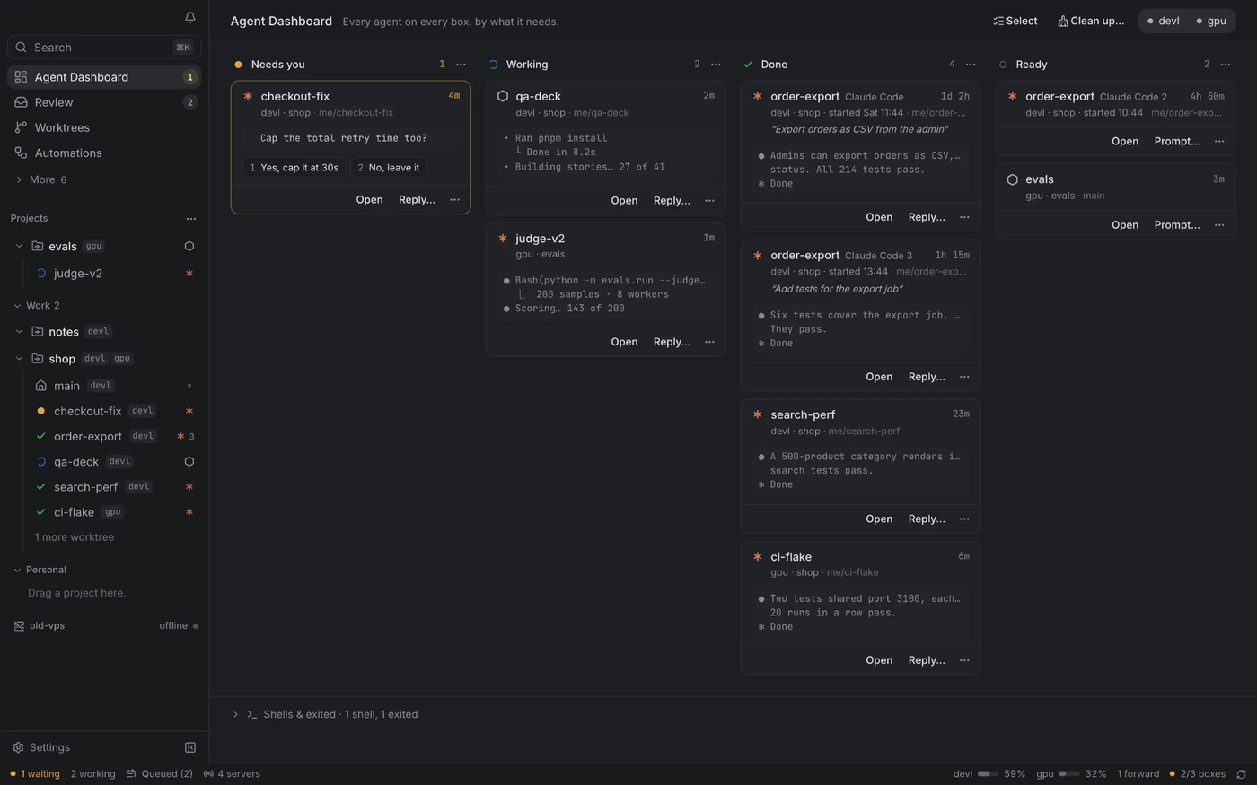Prompt the evals ready agent
Screen dimensions: 1257x785
pos(1177,225)
